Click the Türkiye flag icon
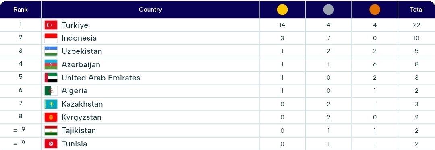 point(51,25)
